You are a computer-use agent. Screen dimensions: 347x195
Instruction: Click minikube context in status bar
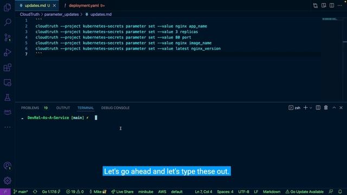[146, 192]
